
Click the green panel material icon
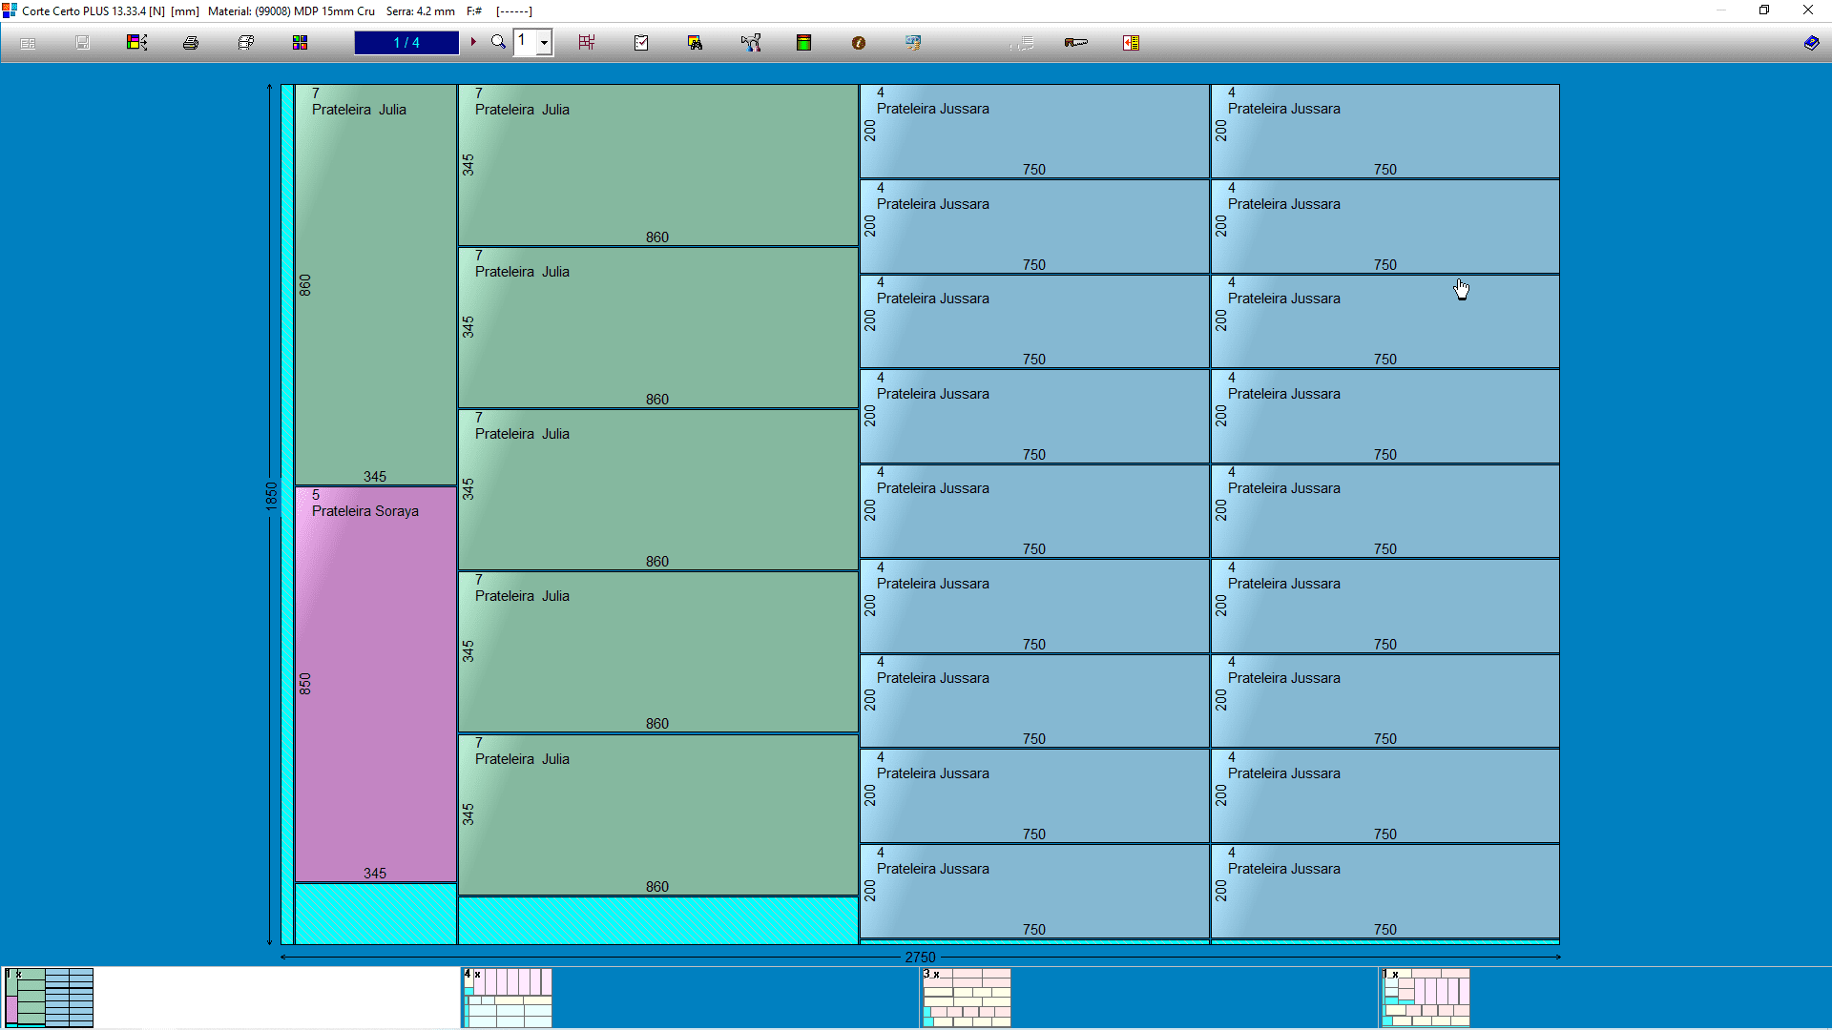(x=804, y=43)
